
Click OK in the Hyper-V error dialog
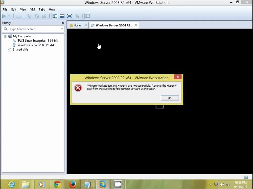point(170,98)
